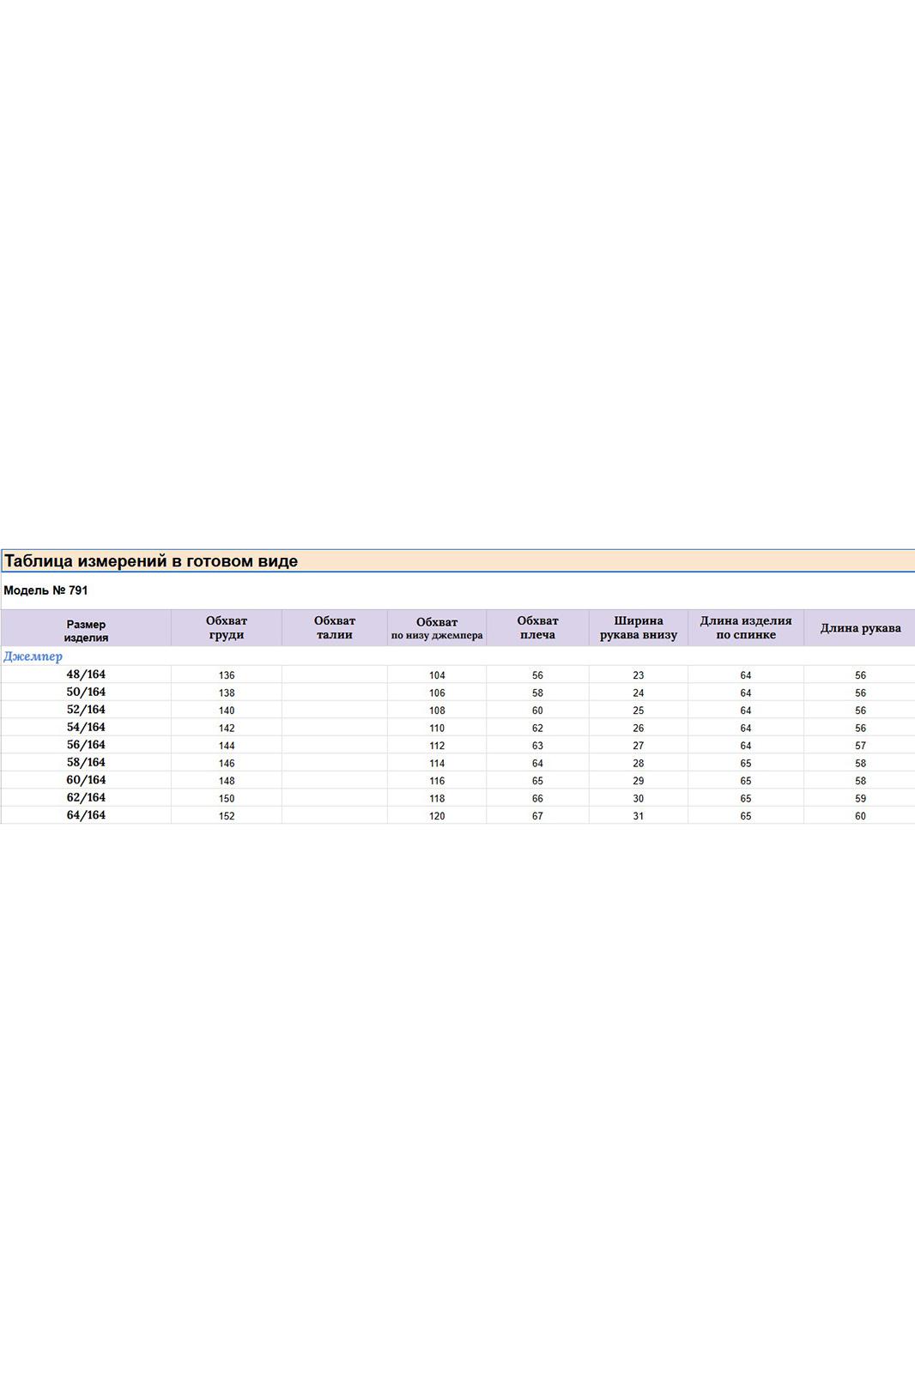Click chest value 150 in 62/164 row
This screenshot has height=1373, width=915.
227,799
